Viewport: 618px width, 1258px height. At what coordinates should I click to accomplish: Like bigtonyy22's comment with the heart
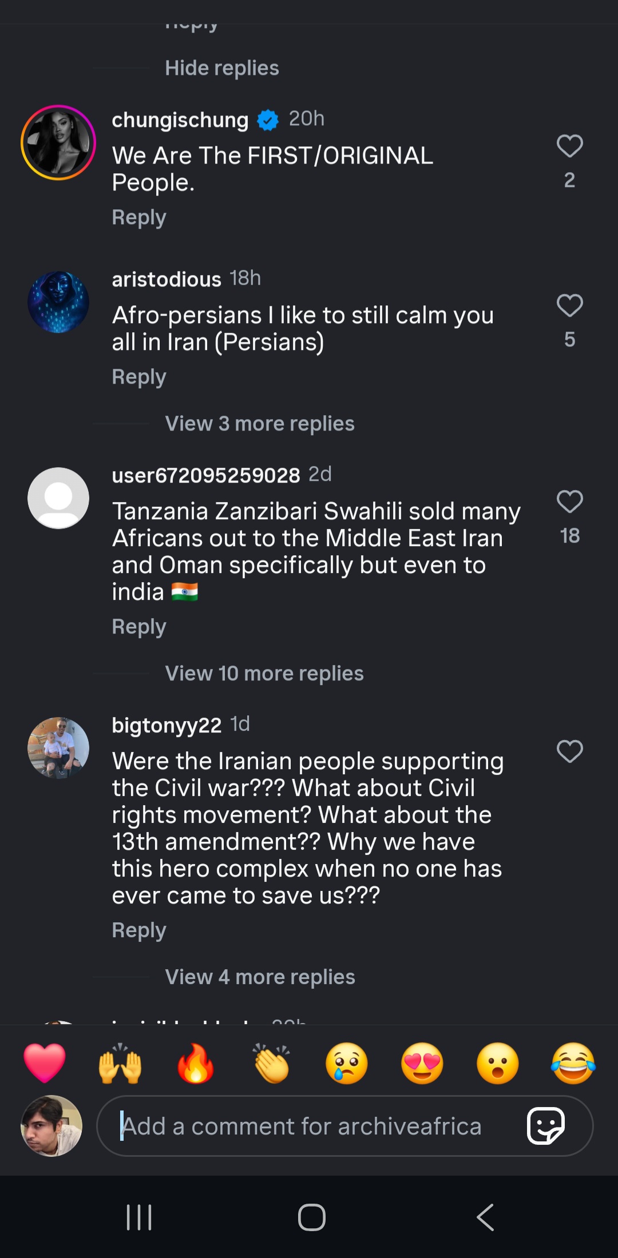569,751
